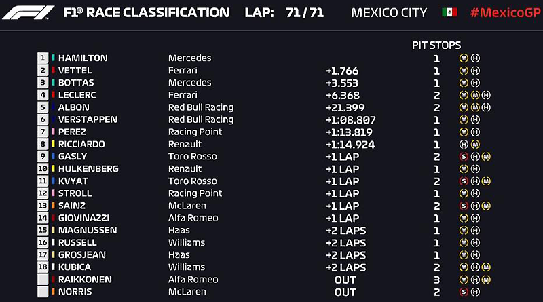Screen dimensions: 543x302
Task: Click the #MexicoGP hashtag
Action: click(x=505, y=13)
